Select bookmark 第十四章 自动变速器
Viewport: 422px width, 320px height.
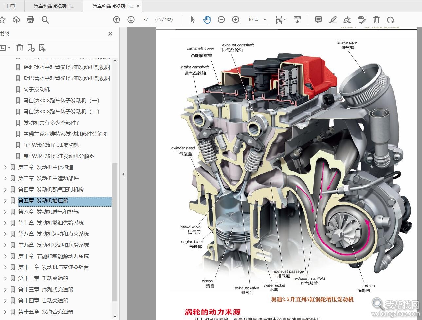click(x=43, y=301)
